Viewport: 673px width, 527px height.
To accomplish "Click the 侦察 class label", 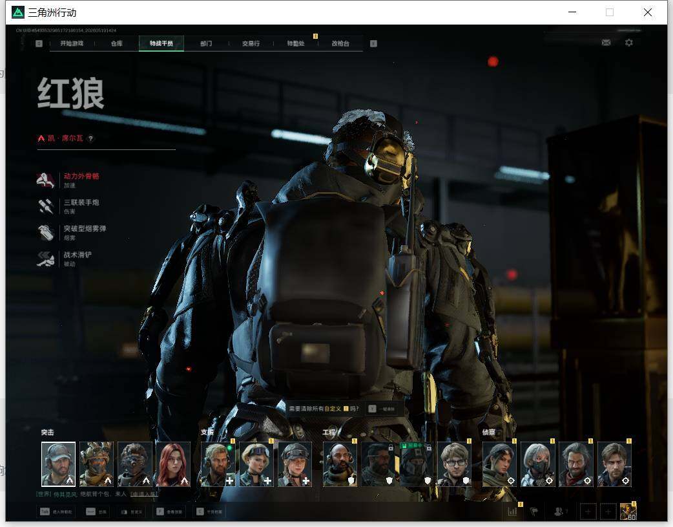I will 489,433.
